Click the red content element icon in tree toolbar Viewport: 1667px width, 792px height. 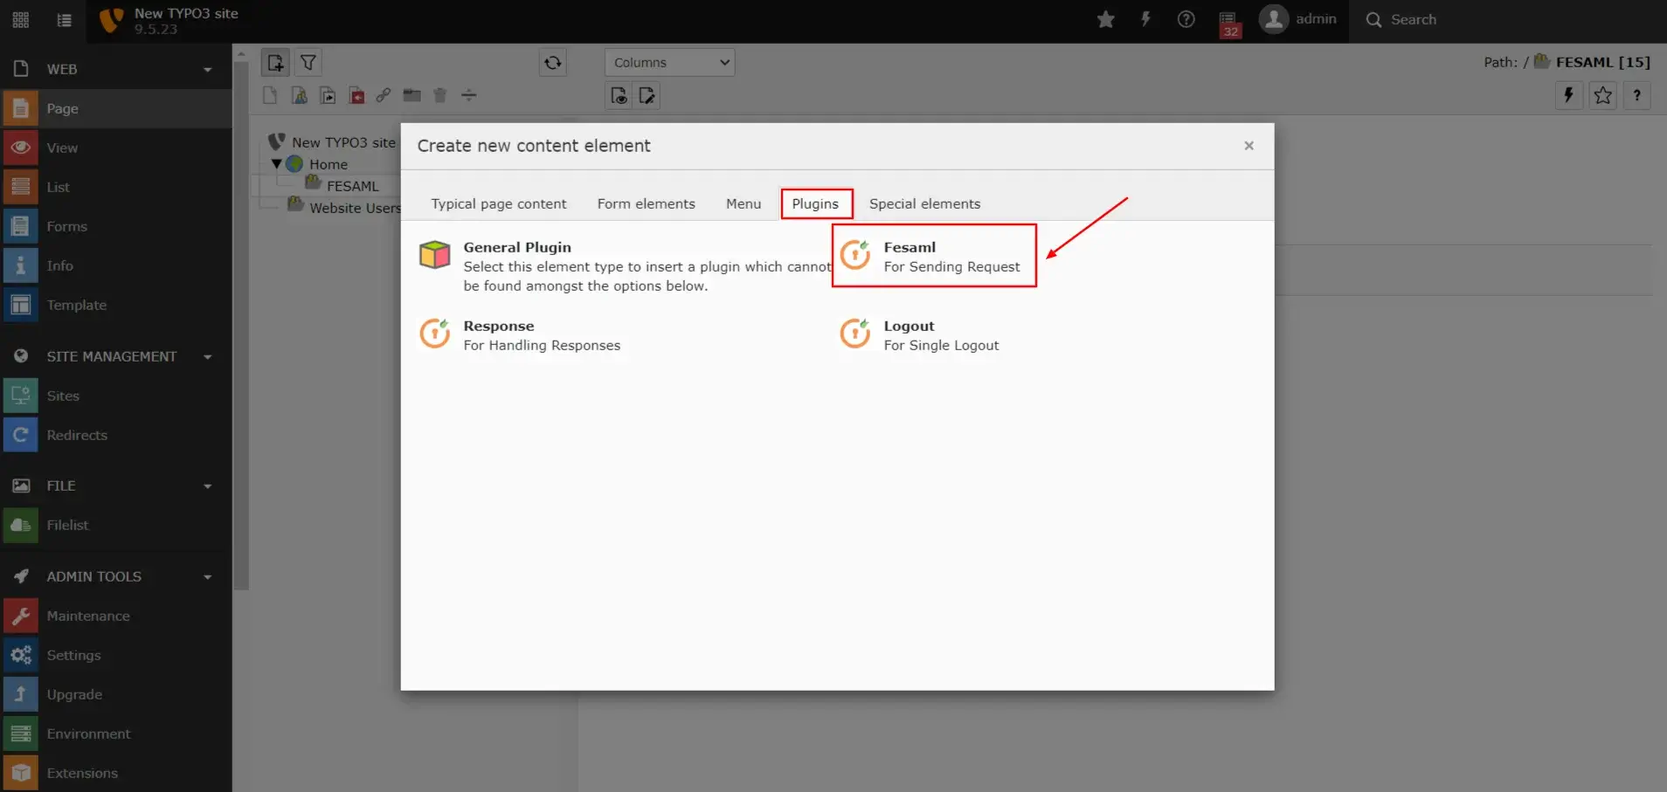pyautogui.click(x=356, y=95)
